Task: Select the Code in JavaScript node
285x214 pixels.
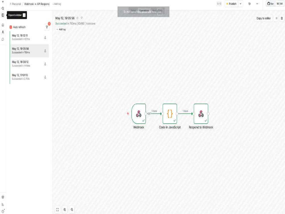Action: pos(170,114)
